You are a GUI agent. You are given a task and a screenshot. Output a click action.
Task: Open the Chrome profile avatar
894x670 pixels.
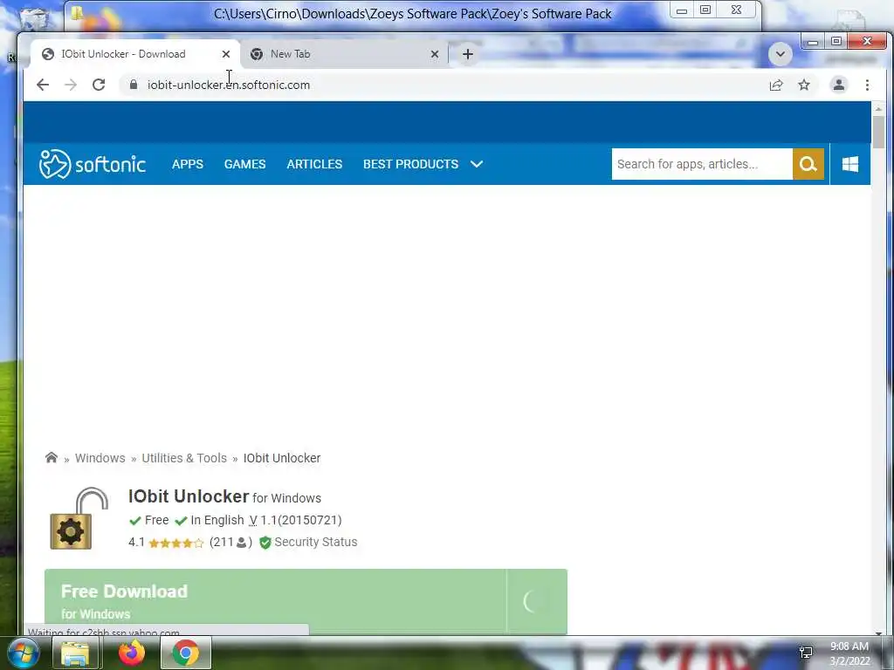click(x=839, y=85)
